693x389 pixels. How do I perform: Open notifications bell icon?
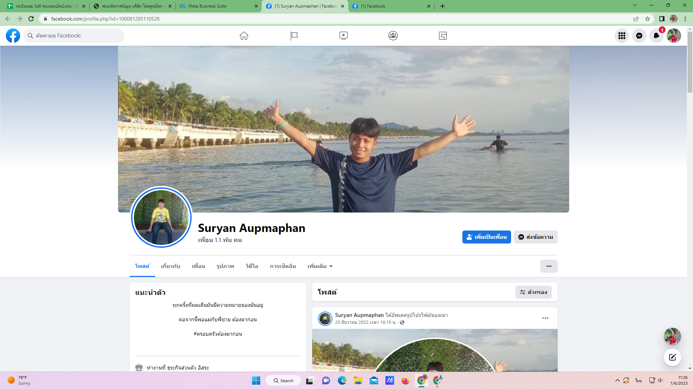click(656, 36)
